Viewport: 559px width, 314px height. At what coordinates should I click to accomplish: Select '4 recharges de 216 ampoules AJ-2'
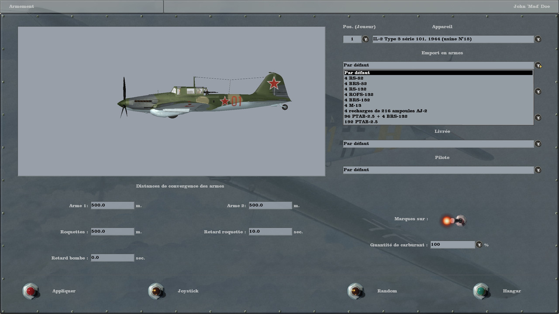pyautogui.click(x=438, y=111)
